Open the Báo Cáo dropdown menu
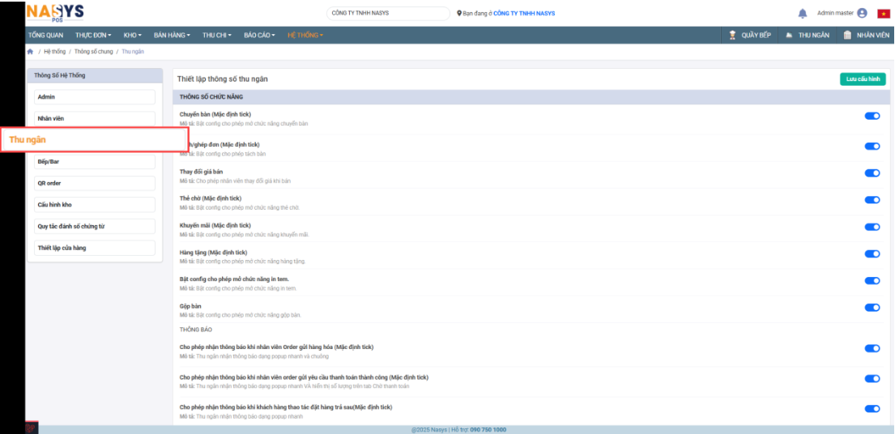 coord(259,35)
